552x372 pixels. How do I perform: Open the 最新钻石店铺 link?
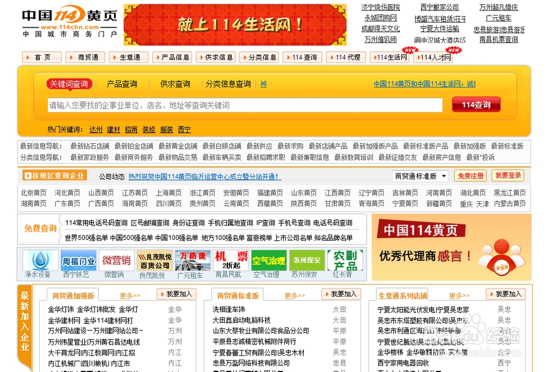pos(90,146)
